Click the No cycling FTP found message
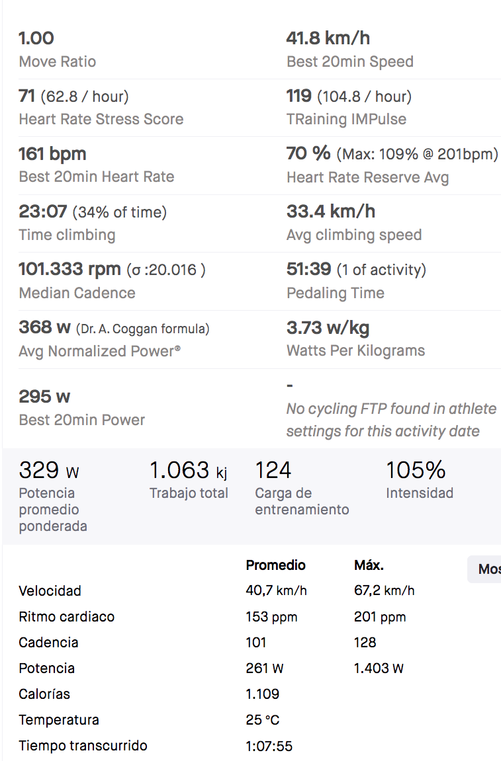 391,420
